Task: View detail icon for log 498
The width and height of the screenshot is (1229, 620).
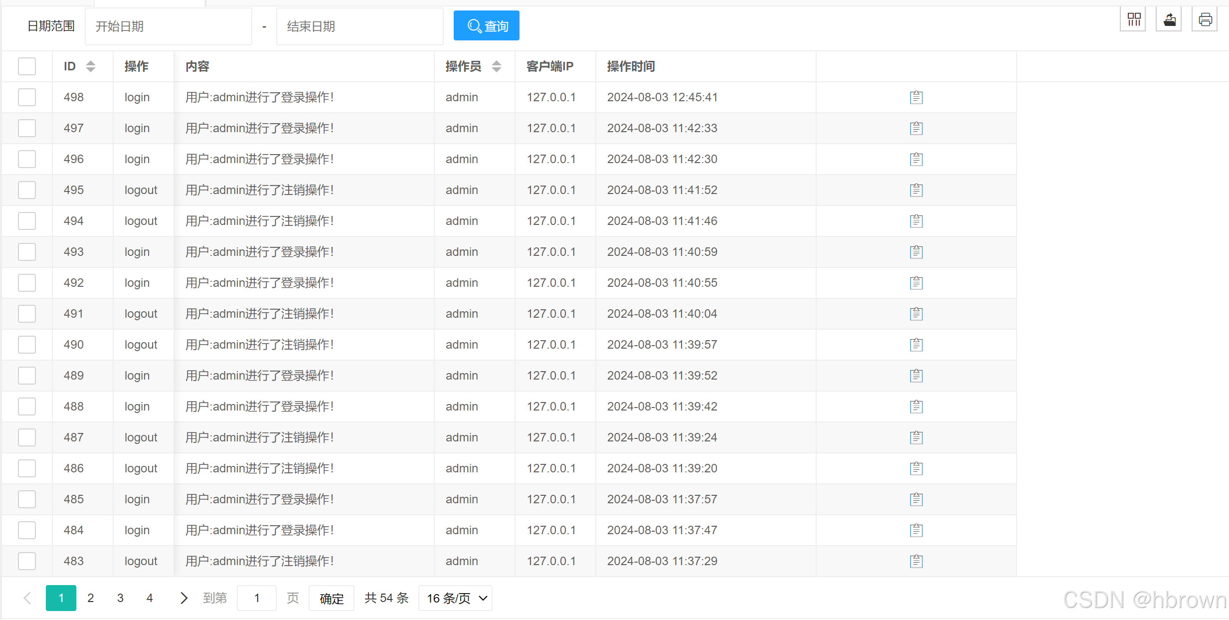Action: [916, 97]
